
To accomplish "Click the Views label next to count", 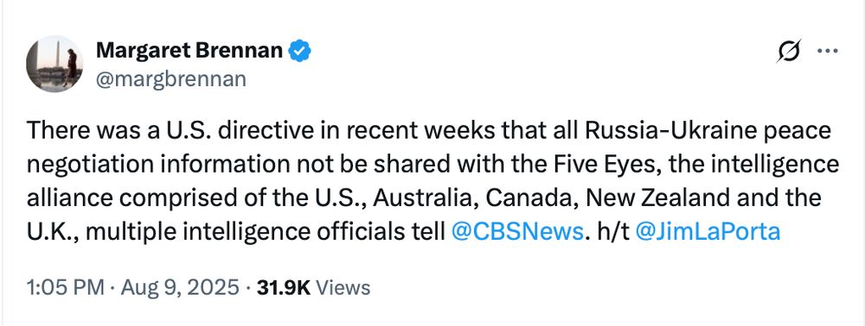I will [345, 287].
